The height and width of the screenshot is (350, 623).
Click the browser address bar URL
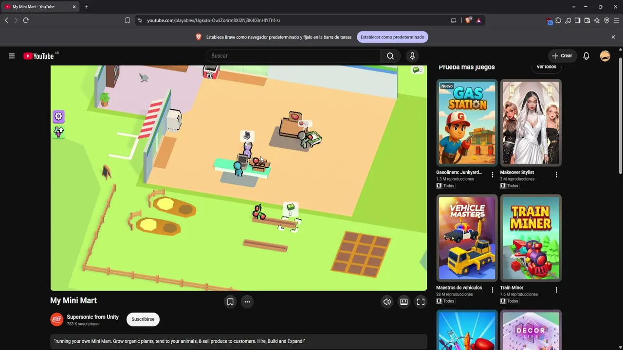214,20
